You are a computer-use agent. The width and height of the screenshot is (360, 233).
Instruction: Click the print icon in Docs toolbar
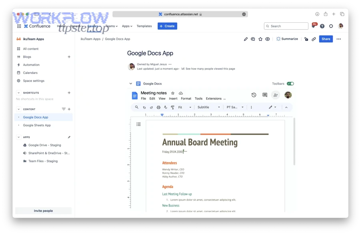coord(158,108)
